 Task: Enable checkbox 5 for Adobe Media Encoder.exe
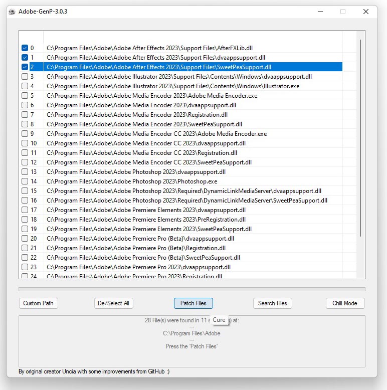pyautogui.click(x=25, y=96)
